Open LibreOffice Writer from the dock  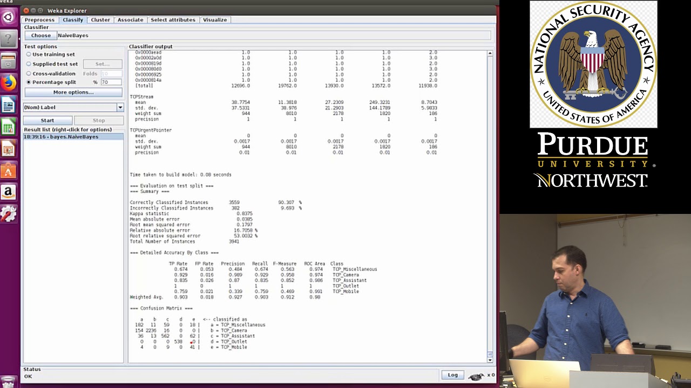point(8,105)
